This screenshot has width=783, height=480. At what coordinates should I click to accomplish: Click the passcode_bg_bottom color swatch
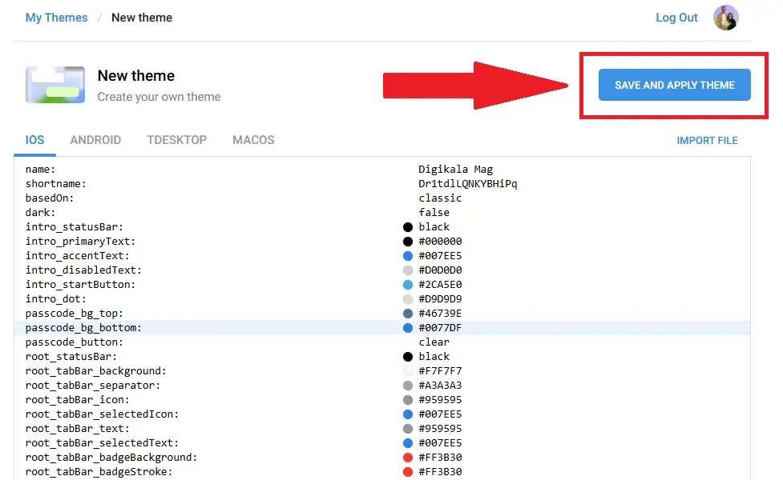[408, 328]
